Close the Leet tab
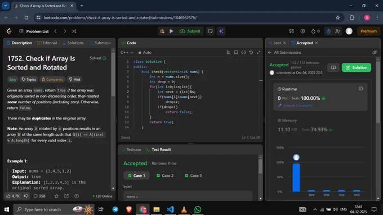Viewport: 383px width, 215px height. pos(284,43)
